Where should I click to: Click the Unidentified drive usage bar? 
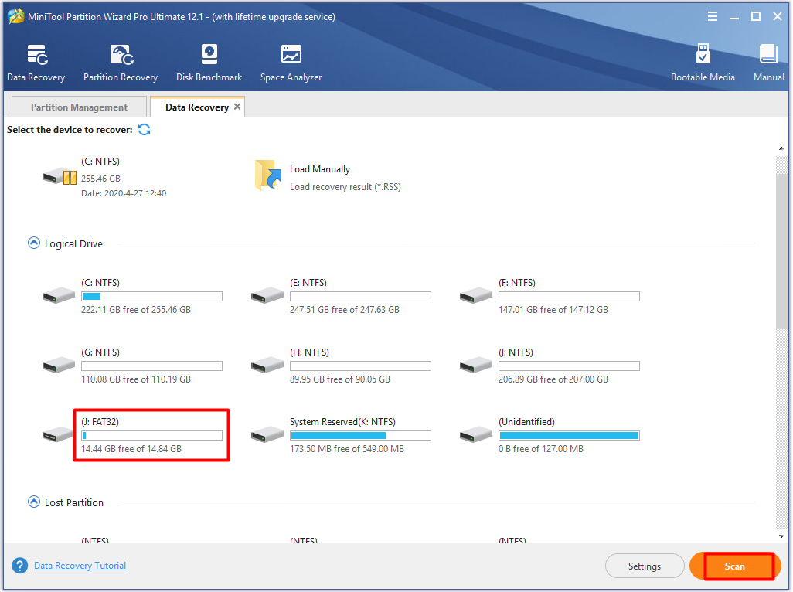click(569, 435)
